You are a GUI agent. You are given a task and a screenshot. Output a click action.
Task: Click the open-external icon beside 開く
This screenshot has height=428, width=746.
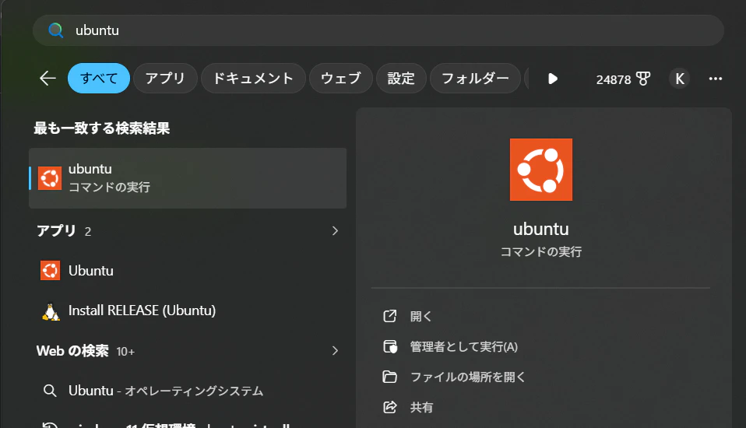[x=389, y=316]
